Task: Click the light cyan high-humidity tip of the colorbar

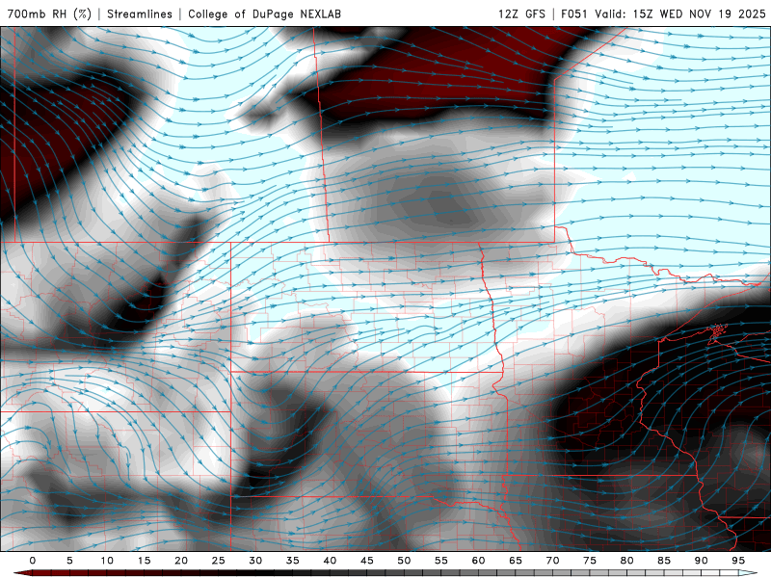Action: [x=748, y=573]
